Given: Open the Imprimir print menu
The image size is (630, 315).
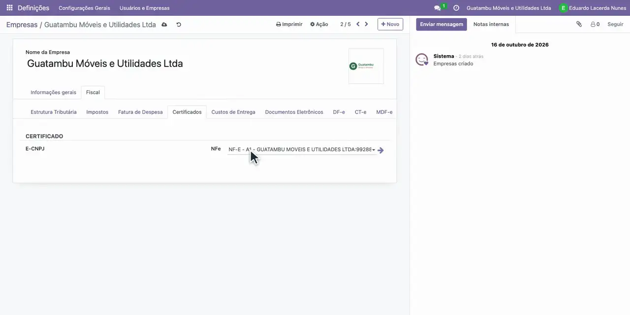Looking at the screenshot, I should pyautogui.click(x=289, y=24).
